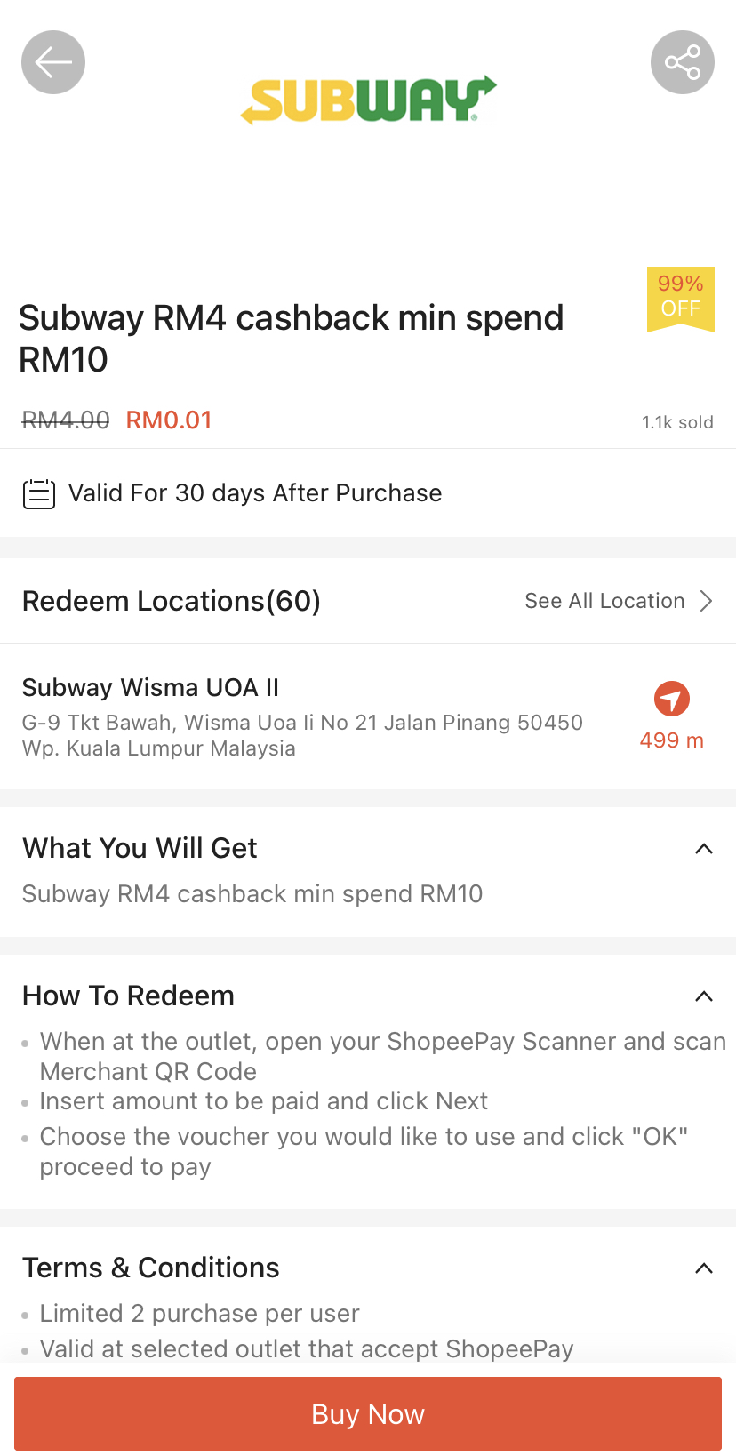This screenshot has width=736, height=1456.
Task: Collapse the Terms & Conditions section
Action: (x=704, y=1268)
